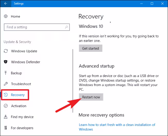Go to Windows Defender settings

26,62
